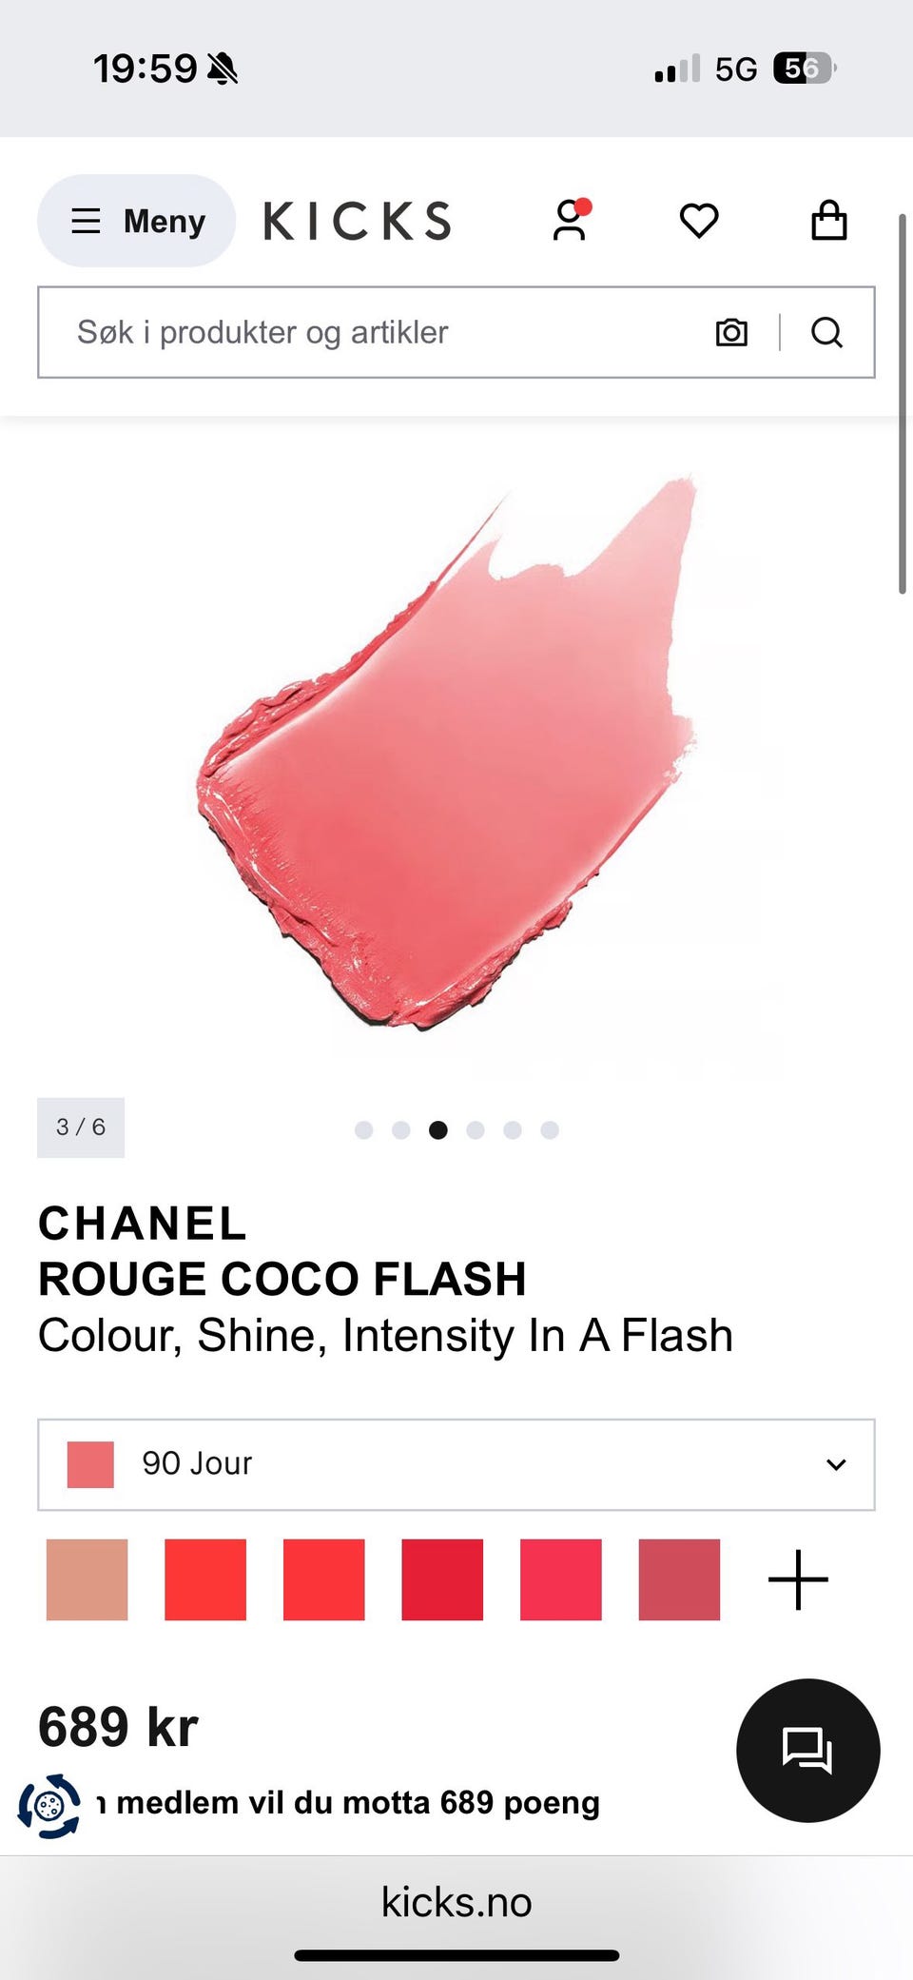Open the Meny hamburger menu
913x1980 pixels.
point(136,221)
